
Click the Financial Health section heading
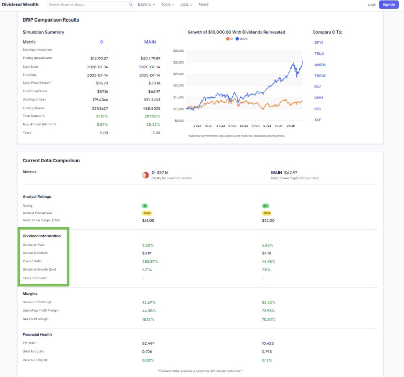pyautogui.click(x=37, y=335)
